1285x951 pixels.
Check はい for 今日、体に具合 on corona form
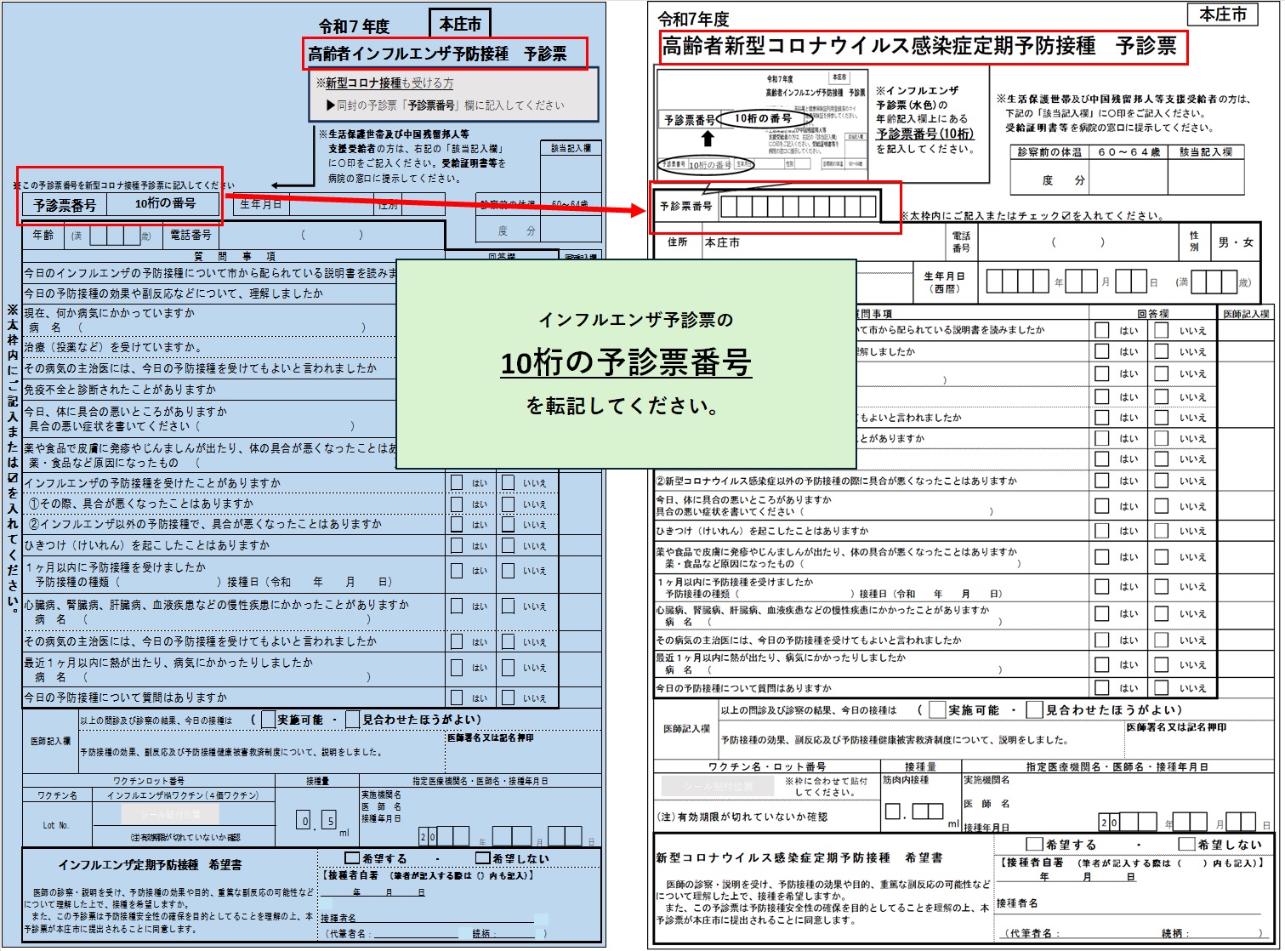tap(1101, 505)
